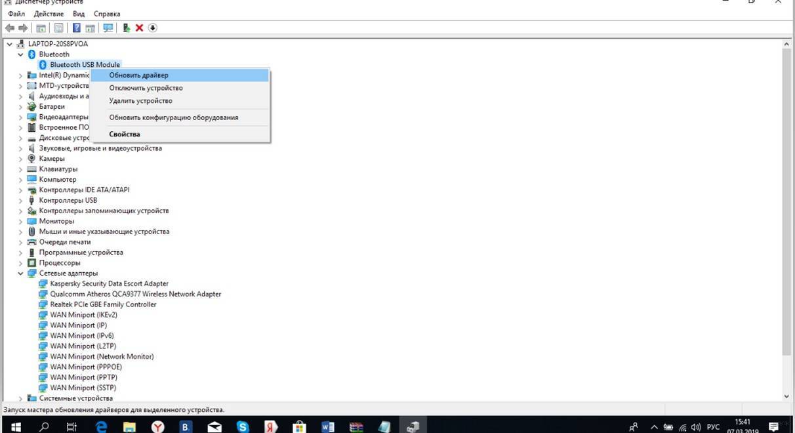Expand the Клавиатуры category
Image resolution: width=795 pixels, height=433 pixels.
point(20,169)
